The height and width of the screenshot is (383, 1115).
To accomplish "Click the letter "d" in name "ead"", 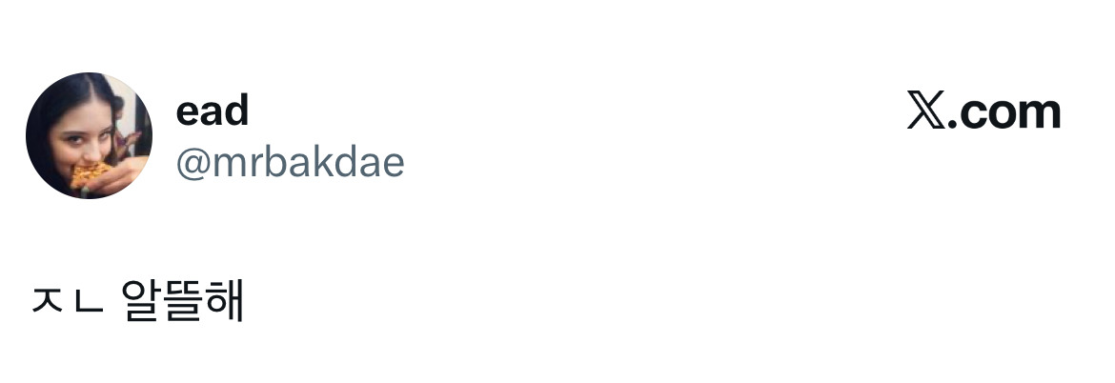I will 235,111.
